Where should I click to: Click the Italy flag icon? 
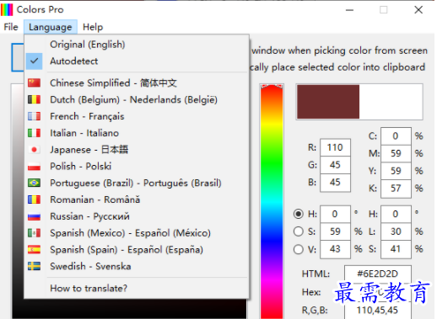coord(34,133)
